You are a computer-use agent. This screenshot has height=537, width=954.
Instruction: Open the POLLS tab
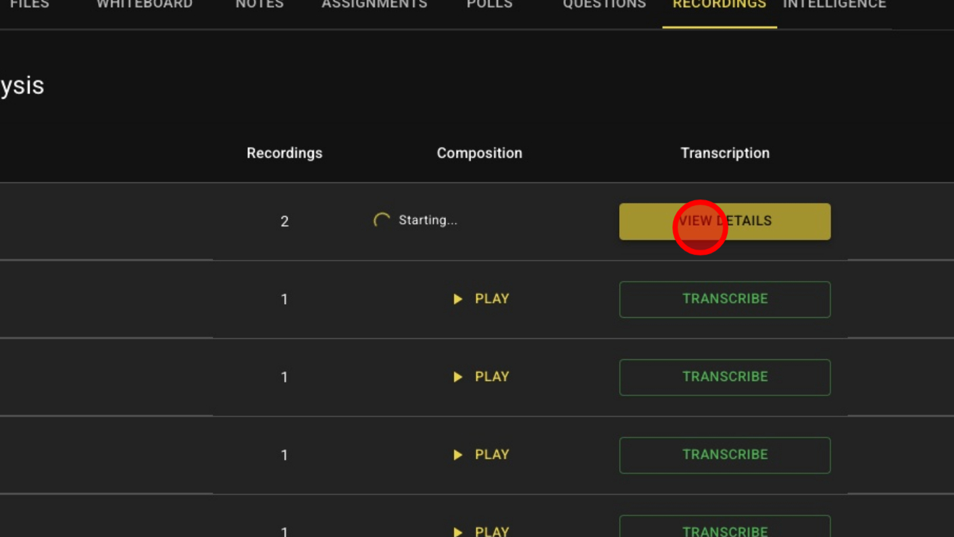pyautogui.click(x=490, y=5)
